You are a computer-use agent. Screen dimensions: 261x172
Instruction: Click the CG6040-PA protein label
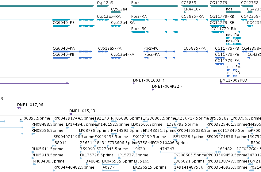[64, 48]
